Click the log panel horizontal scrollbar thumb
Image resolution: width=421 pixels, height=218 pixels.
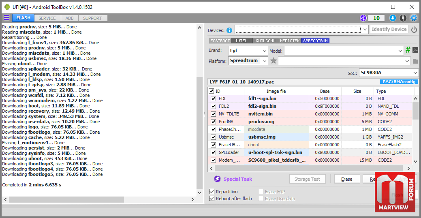(66, 199)
